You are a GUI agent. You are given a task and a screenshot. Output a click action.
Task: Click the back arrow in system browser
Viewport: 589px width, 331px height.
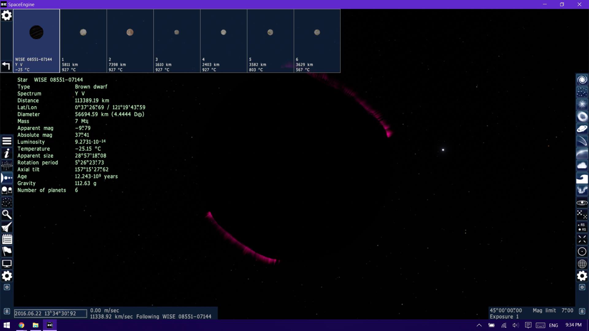[x=6, y=65]
